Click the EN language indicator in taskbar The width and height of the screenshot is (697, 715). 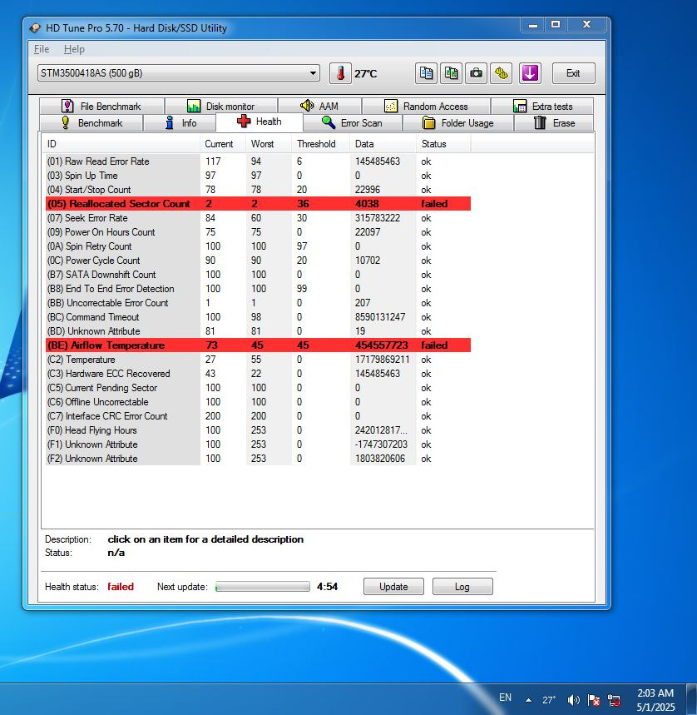[x=505, y=698]
